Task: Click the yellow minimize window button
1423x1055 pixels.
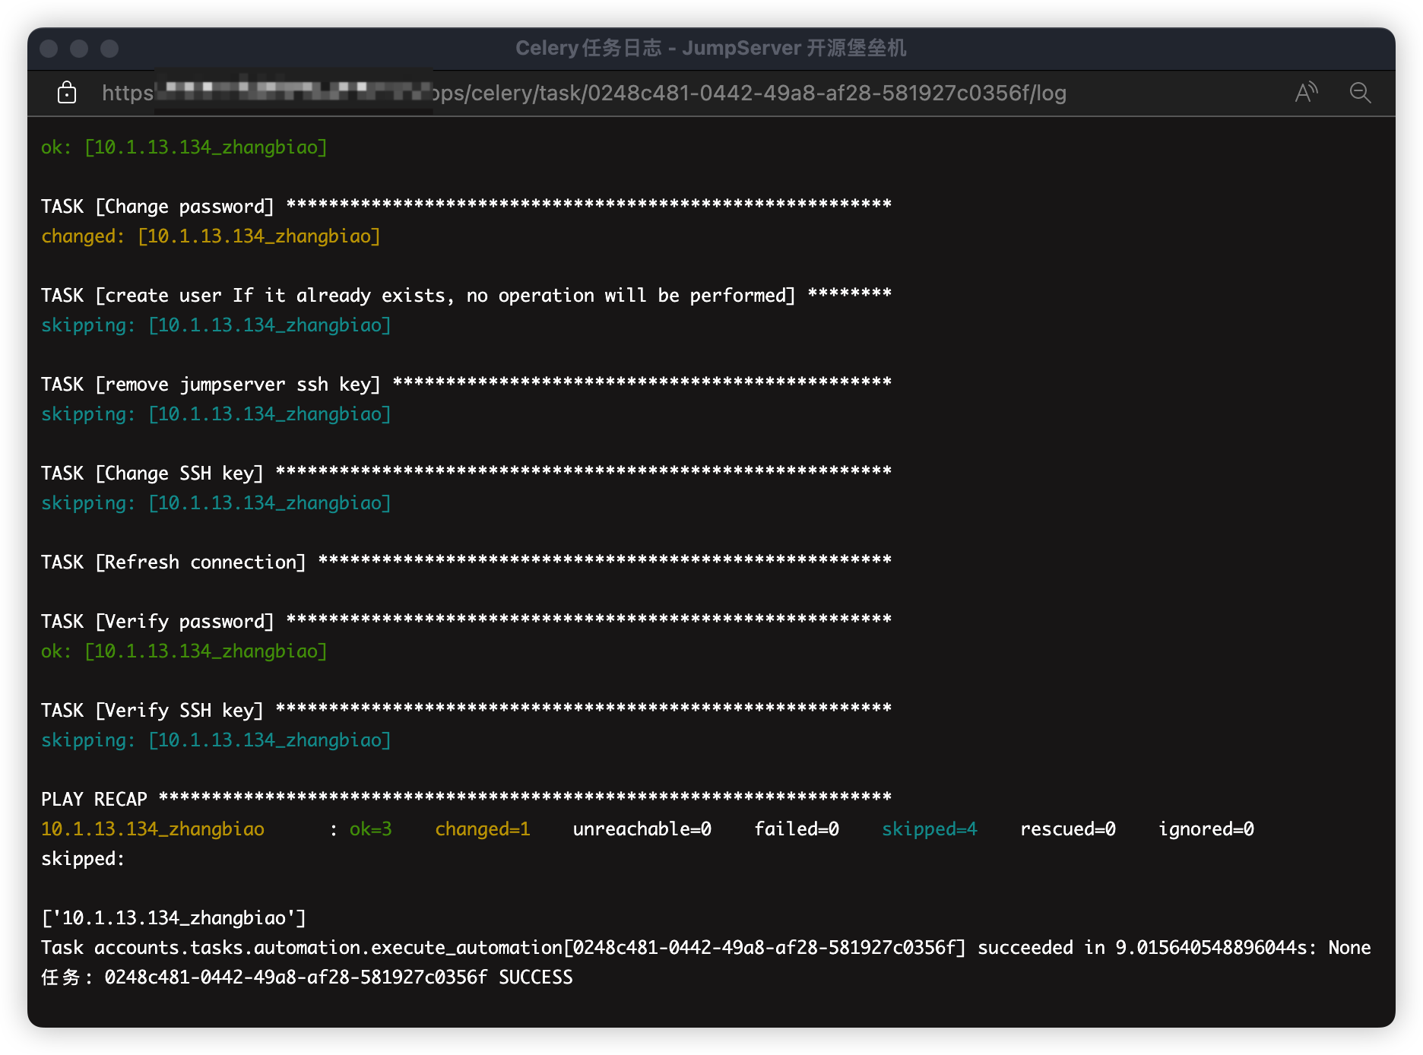Action: coord(78,48)
